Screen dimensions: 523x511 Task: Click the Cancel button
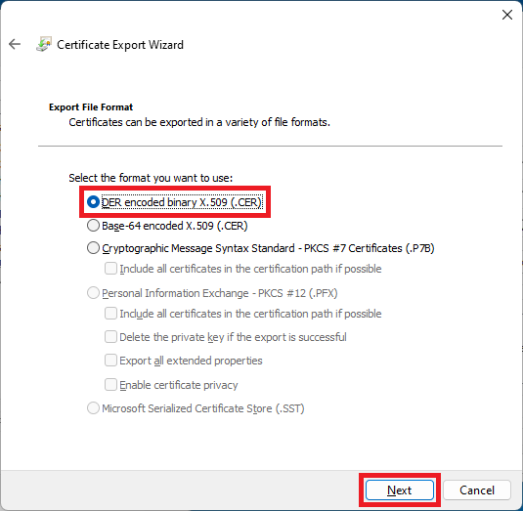click(x=477, y=490)
